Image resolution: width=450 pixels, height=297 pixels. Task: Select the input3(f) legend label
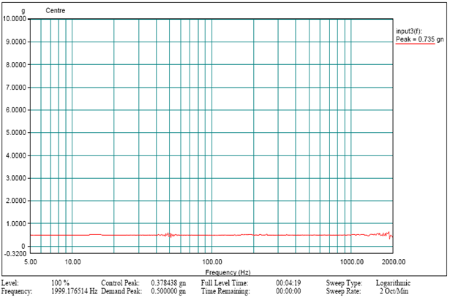click(409, 32)
